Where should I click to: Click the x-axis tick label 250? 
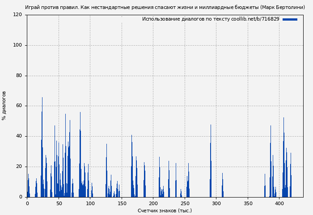click(185, 203)
